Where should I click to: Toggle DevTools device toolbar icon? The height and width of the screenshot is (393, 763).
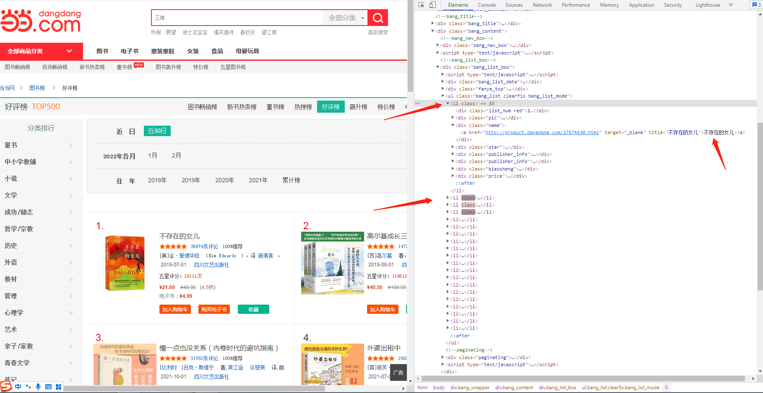pos(432,5)
